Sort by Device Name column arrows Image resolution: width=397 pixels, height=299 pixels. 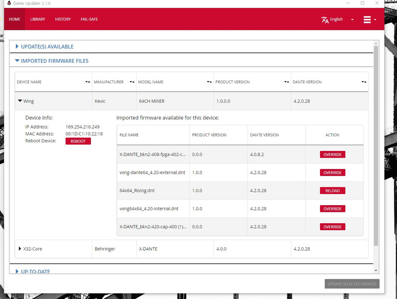(x=88, y=82)
